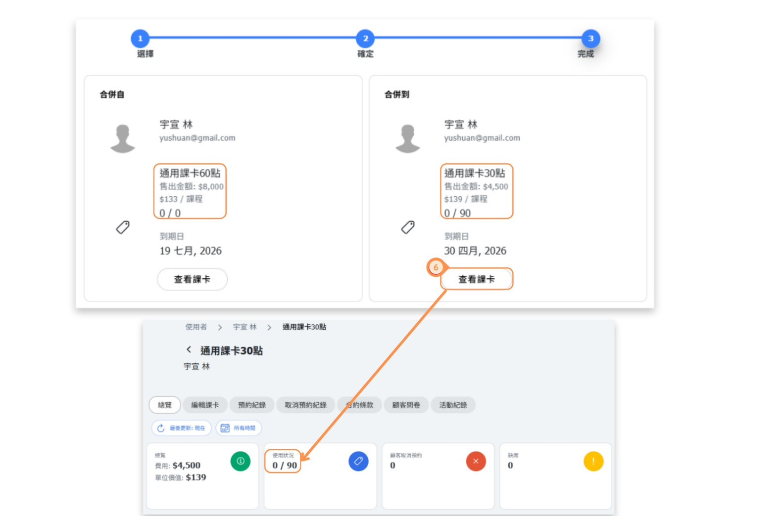Refresh using the 最後更新: 現在 button
The height and width of the screenshot is (516, 775).
(181, 428)
